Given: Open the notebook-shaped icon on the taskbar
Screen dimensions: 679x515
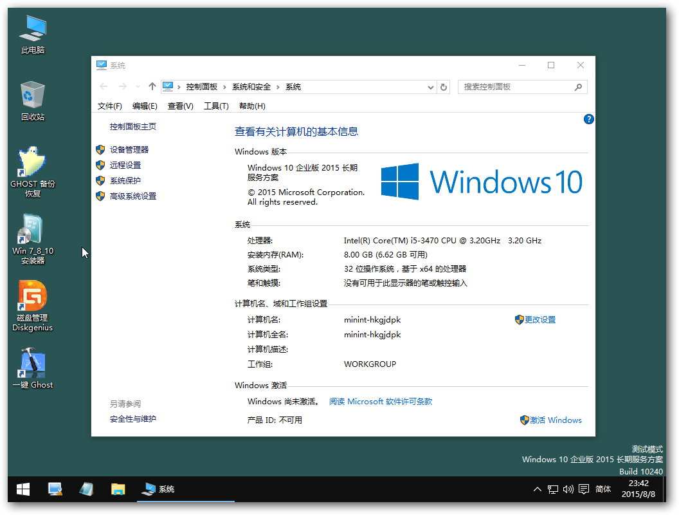Looking at the screenshot, I should coord(86,489).
